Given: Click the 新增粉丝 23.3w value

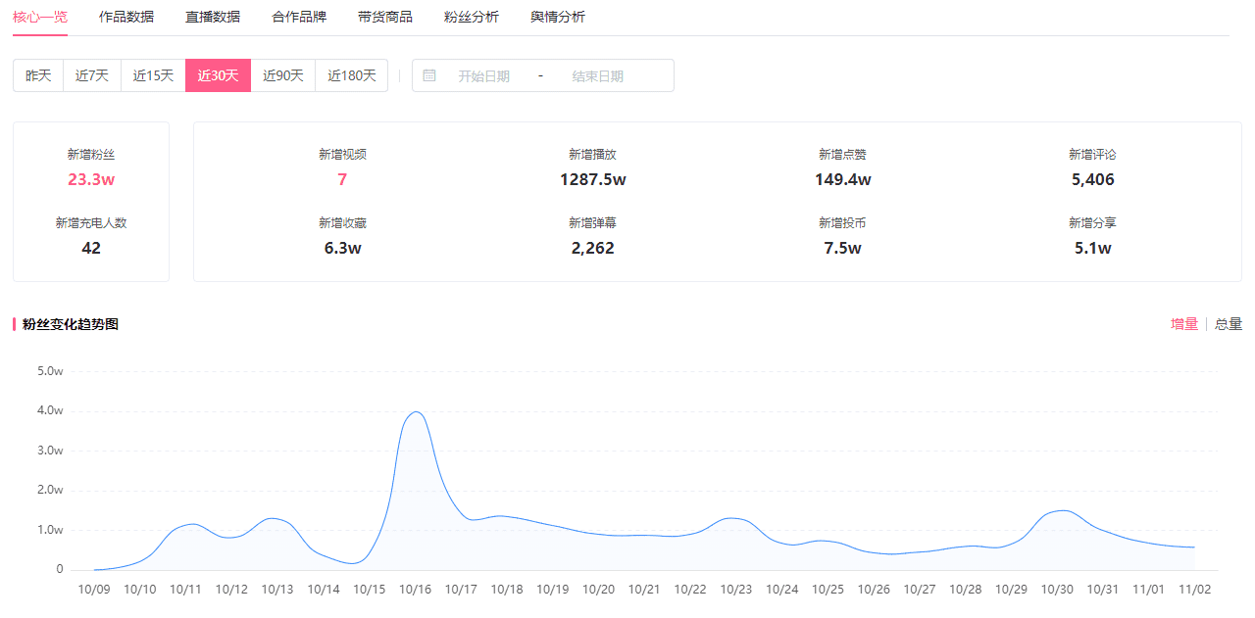Looking at the screenshot, I should click(x=91, y=179).
